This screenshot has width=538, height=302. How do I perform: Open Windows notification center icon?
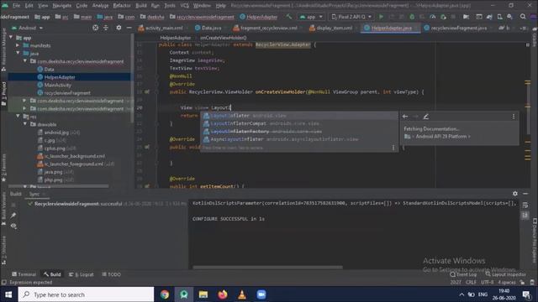point(527,294)
